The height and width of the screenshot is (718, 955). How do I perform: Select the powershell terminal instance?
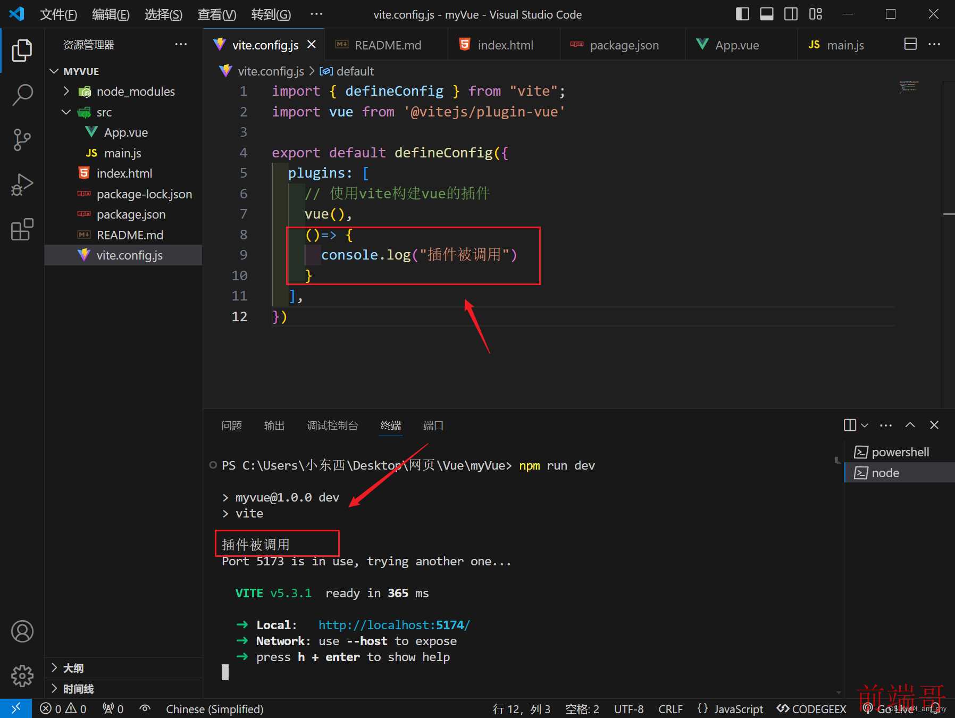click(x=900, y=452)
